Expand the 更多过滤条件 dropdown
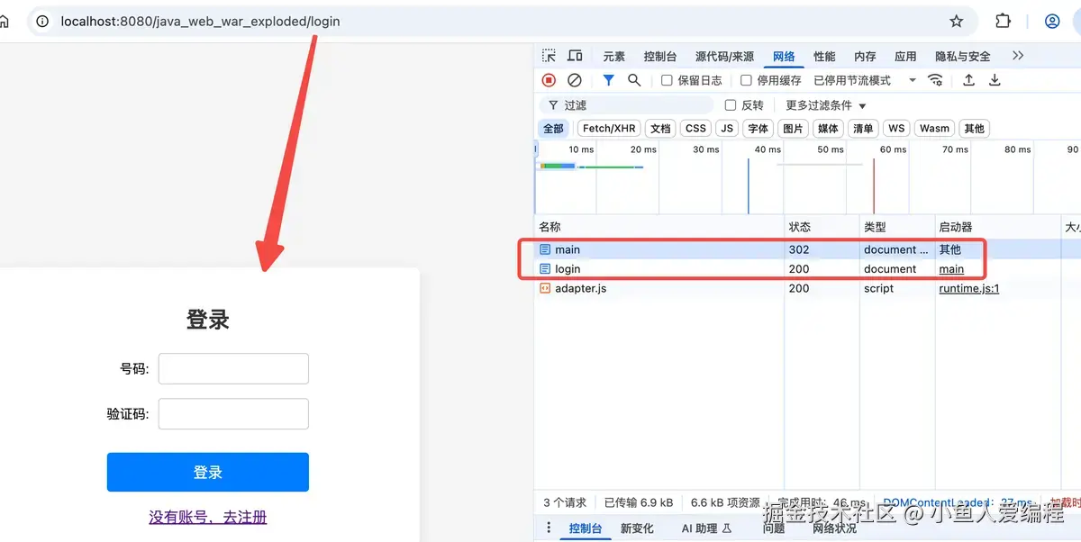 point(826,105)
